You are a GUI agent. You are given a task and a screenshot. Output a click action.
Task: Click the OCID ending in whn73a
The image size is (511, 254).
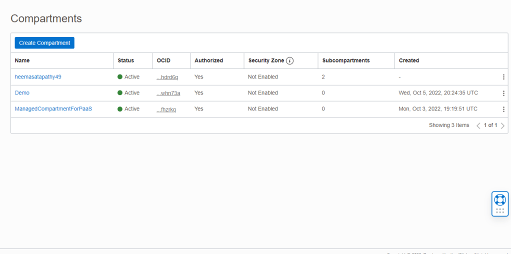(x=168, y=93)
